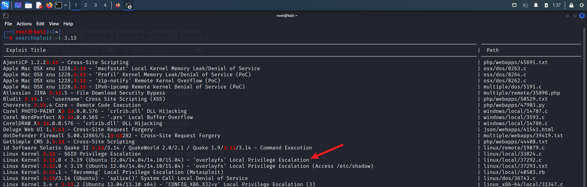
Task: Click path windows/local/3593.c
Action: click(514, 117)
